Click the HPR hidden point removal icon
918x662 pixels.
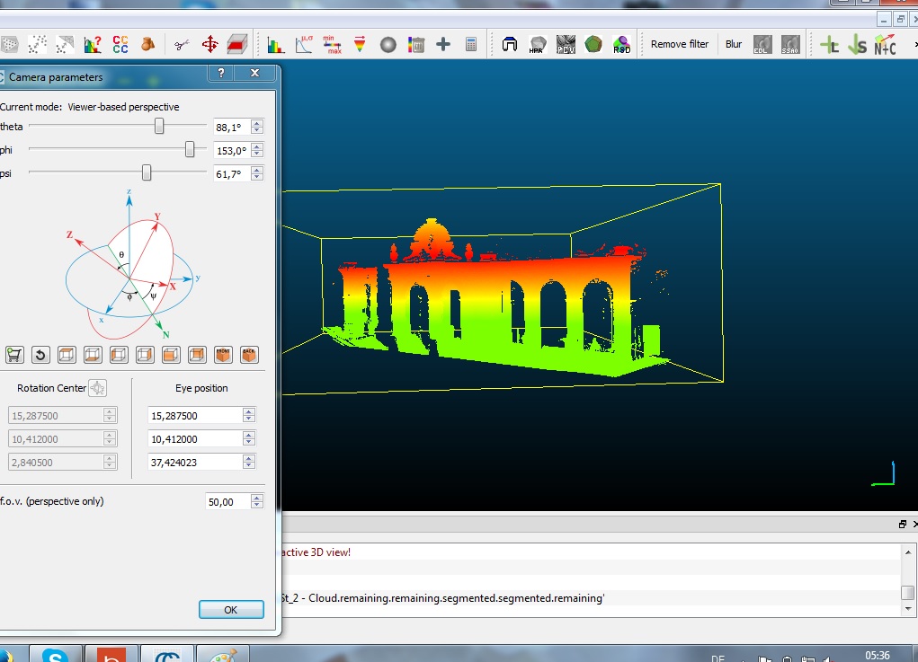pos(538,44)
